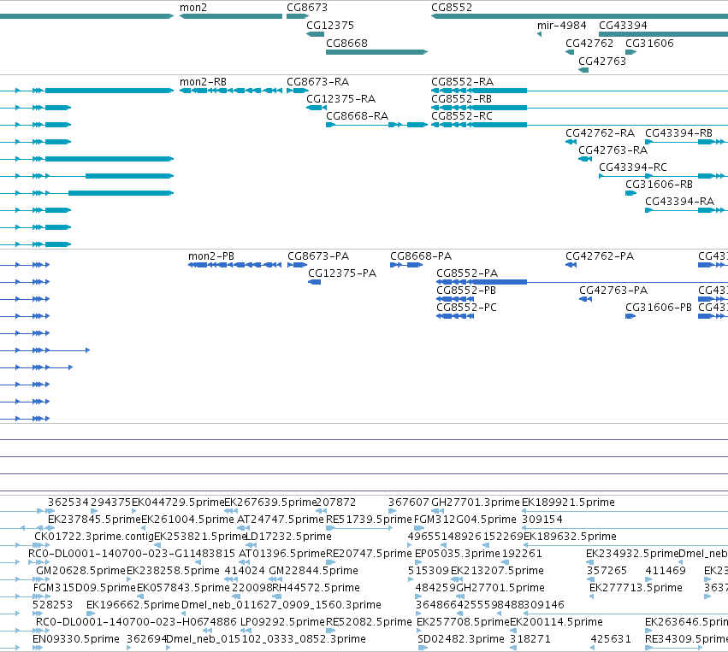Click the CG8552-PC protein label
The image size is (728, 652).
coord(466,308)
